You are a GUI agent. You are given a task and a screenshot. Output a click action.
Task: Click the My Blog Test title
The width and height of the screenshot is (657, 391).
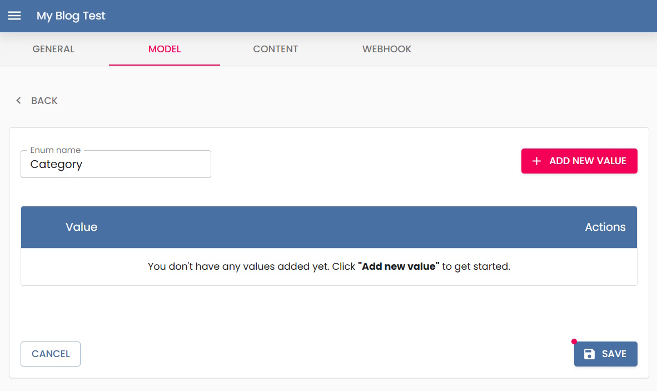[x=71, y=16]
